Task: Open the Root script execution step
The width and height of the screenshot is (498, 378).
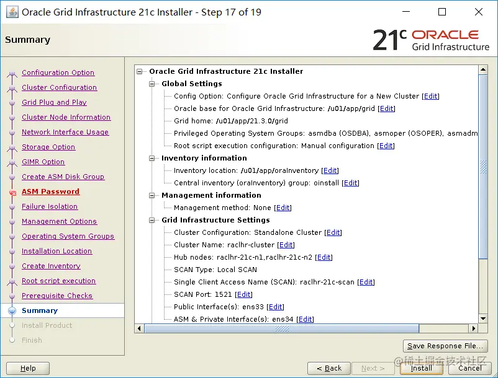Action: (59, 281)
